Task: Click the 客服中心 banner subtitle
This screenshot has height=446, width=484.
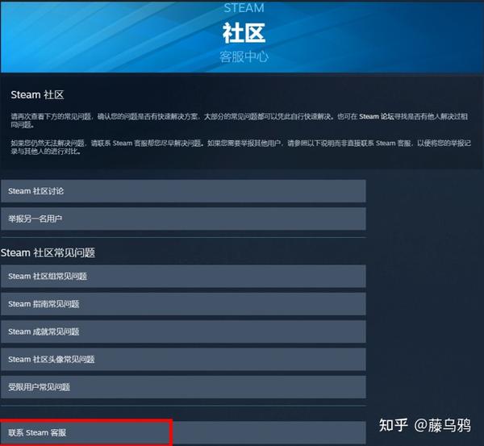Action: pos(244,56)
